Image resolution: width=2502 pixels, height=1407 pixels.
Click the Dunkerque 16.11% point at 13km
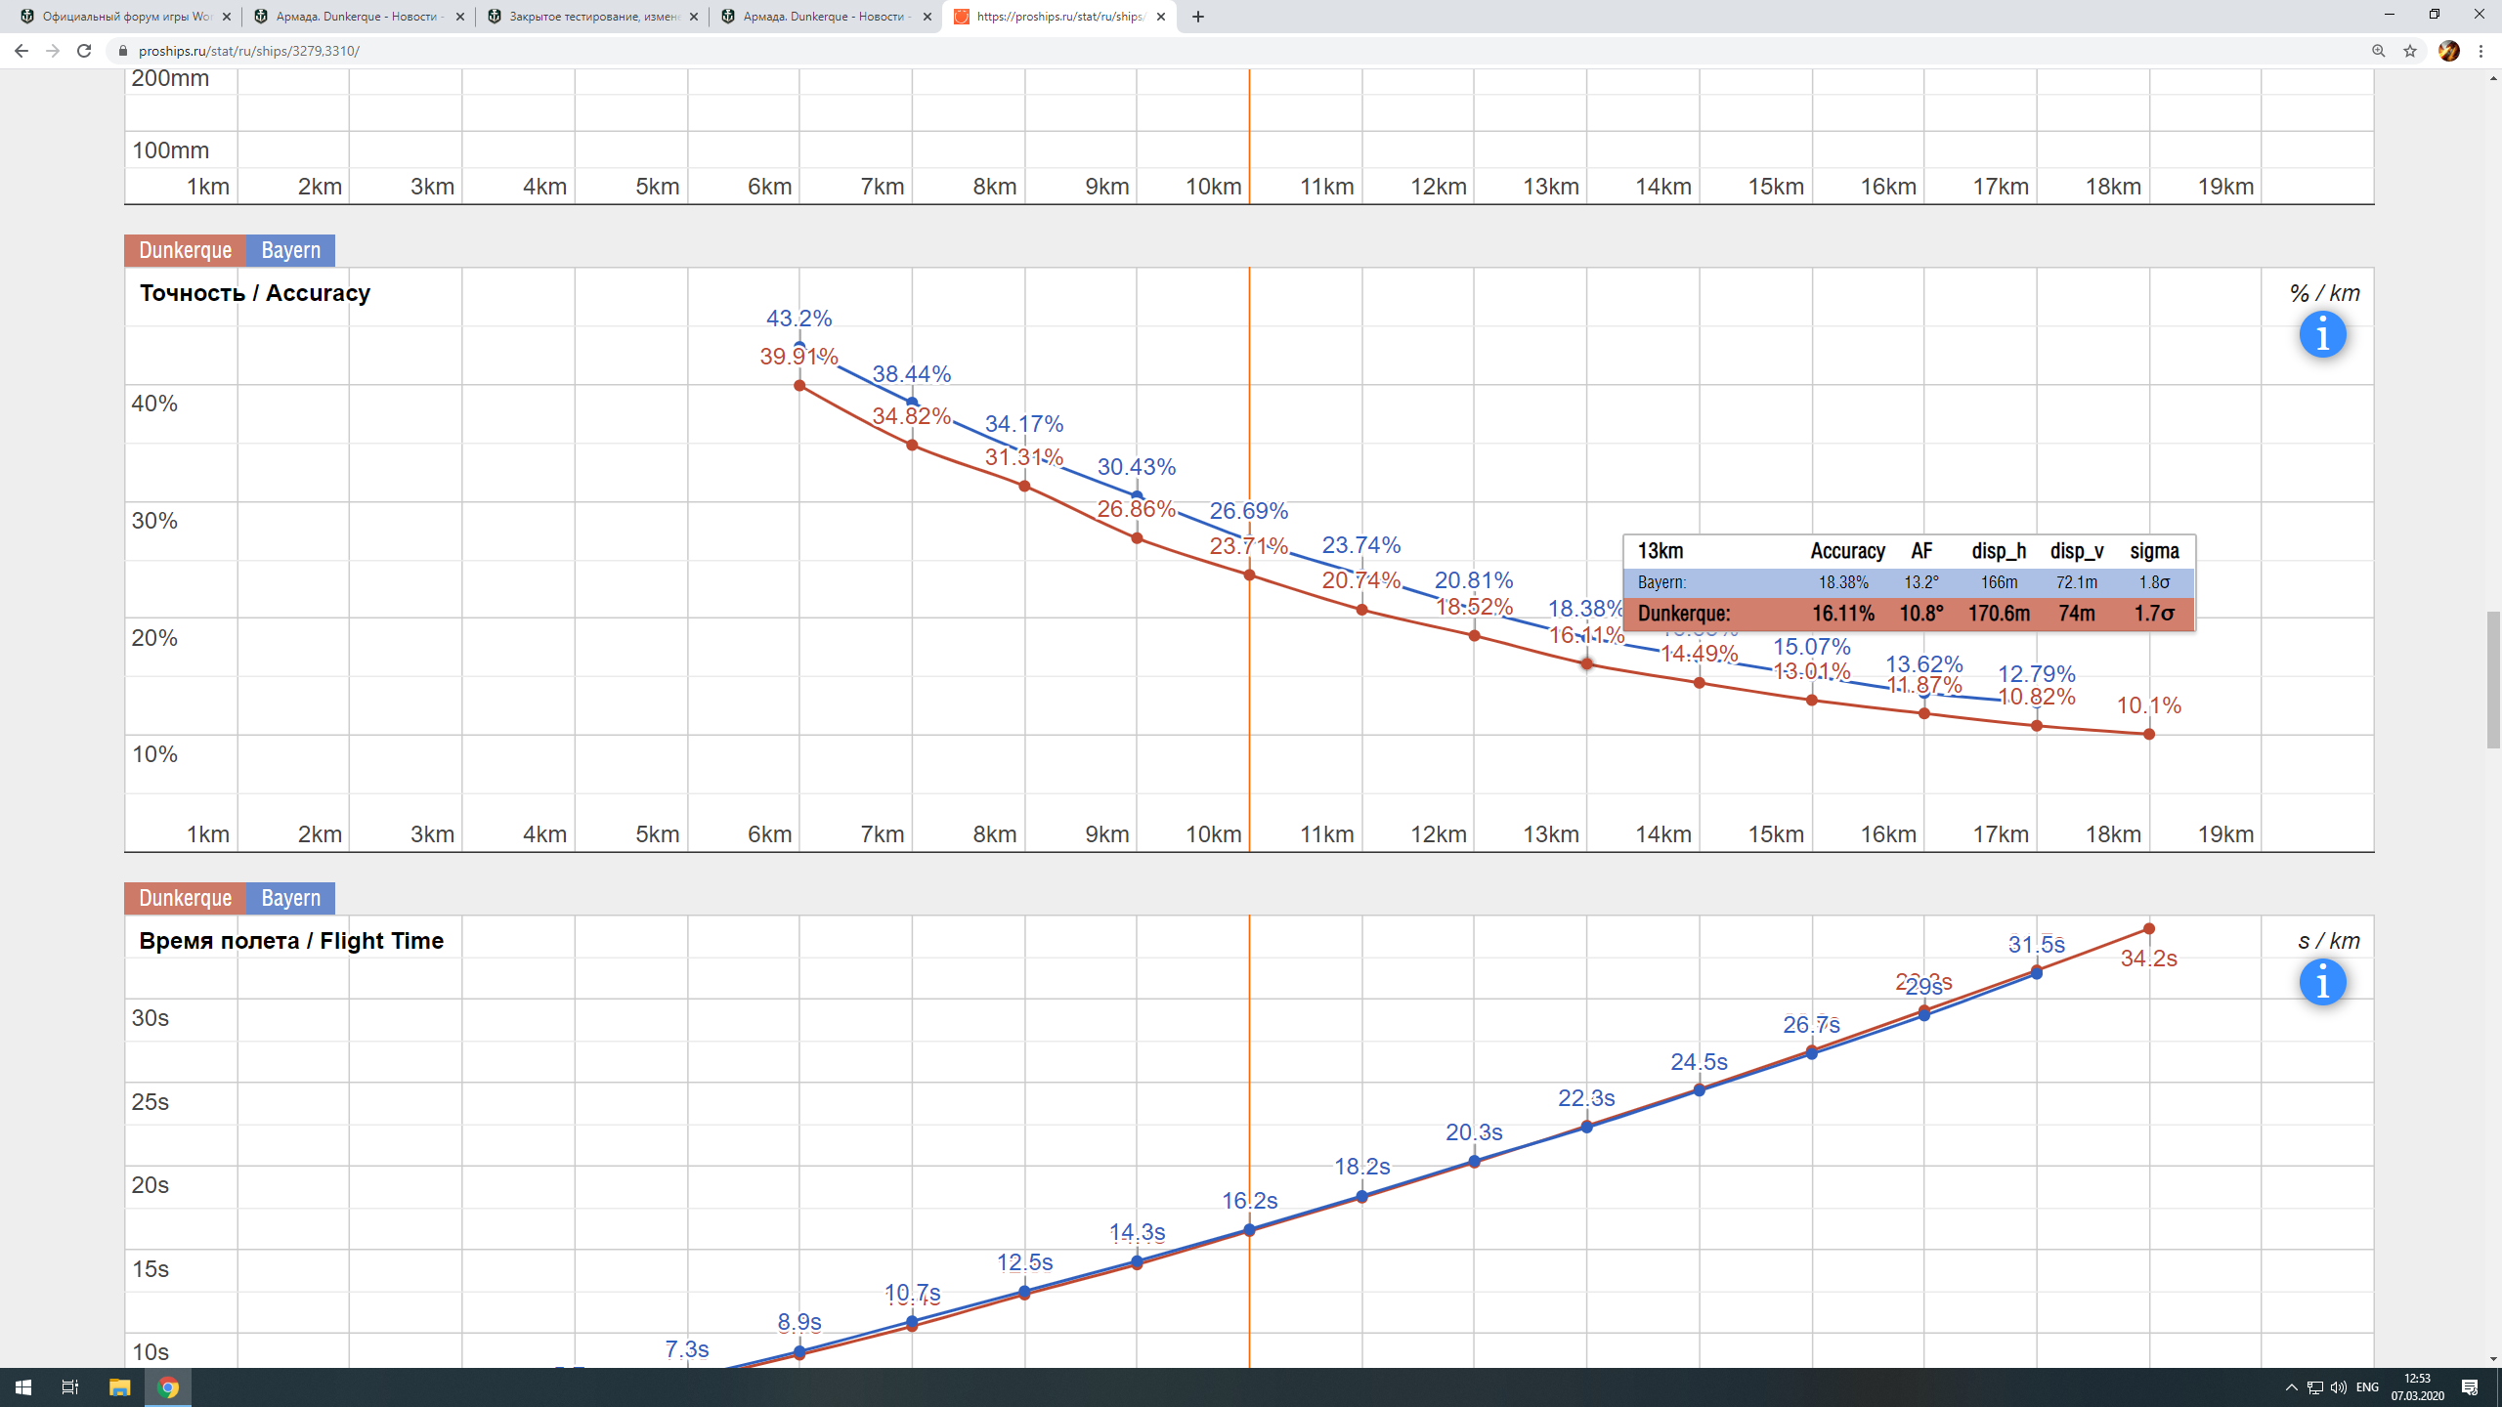[1586, 663]
